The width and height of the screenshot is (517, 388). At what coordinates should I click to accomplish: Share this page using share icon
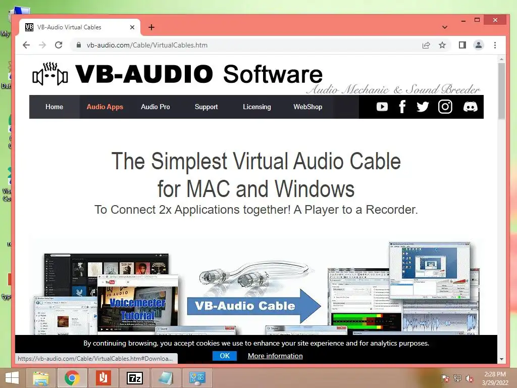(x=426, y=45)
